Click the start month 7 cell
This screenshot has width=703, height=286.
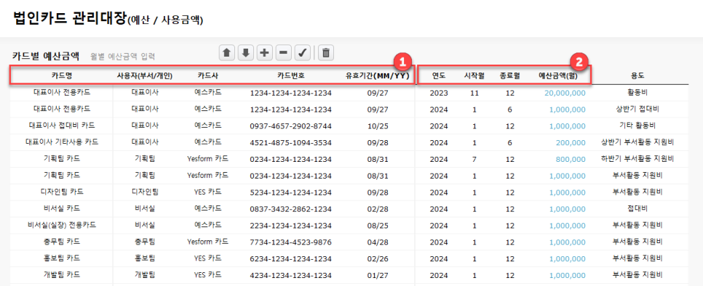(474, 159)
